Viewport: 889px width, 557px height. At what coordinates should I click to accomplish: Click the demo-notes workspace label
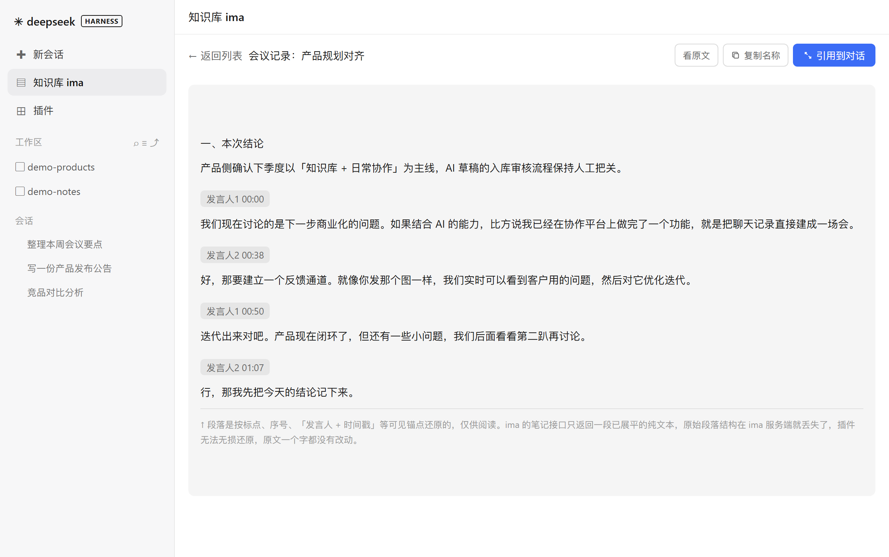[x=54, y=192]
